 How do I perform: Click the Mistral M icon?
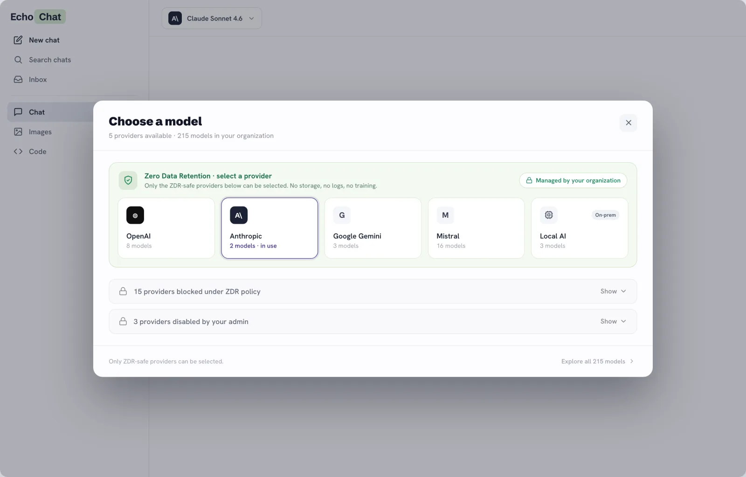pos(445,215)
